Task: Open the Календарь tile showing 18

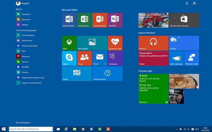Action: pyautogui.click(x=115, y=58)
